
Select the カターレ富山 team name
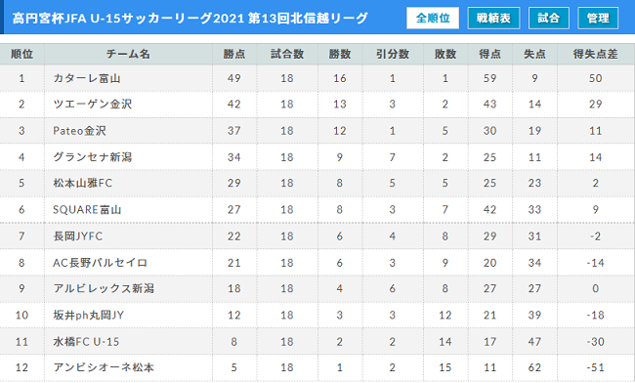87,78
